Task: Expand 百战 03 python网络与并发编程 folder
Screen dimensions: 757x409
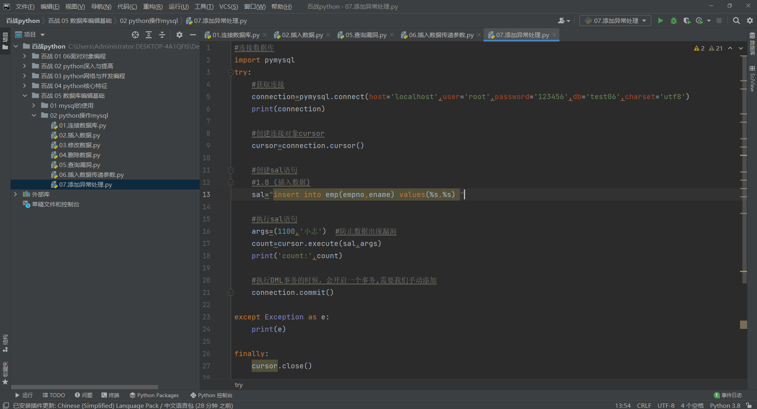Action: point(24,76)
